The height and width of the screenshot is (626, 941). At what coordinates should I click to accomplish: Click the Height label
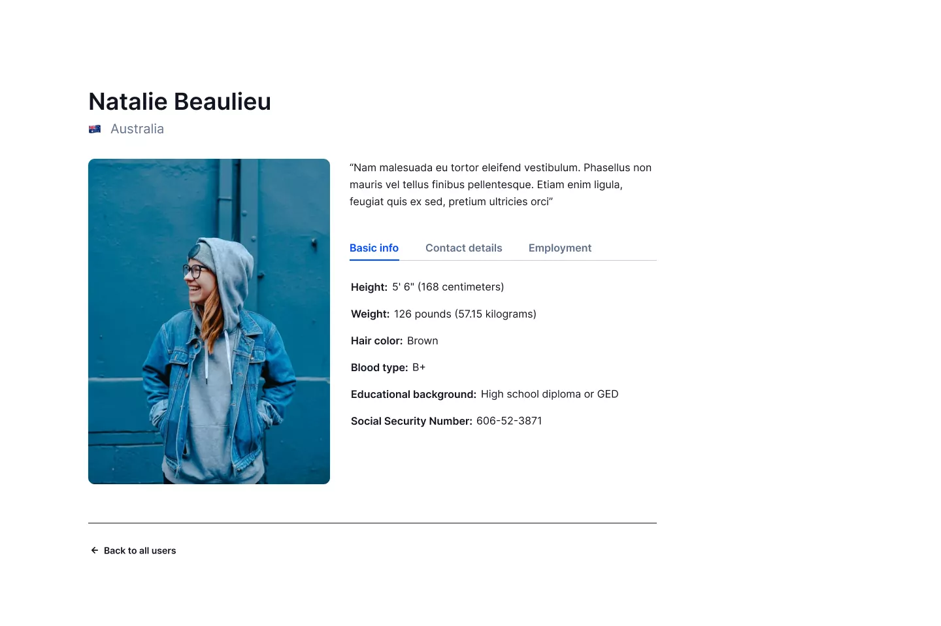point(369,287)
